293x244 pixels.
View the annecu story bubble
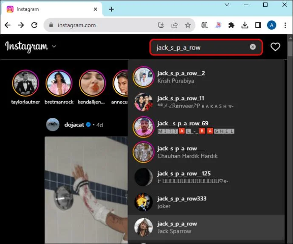click(120, 83)
